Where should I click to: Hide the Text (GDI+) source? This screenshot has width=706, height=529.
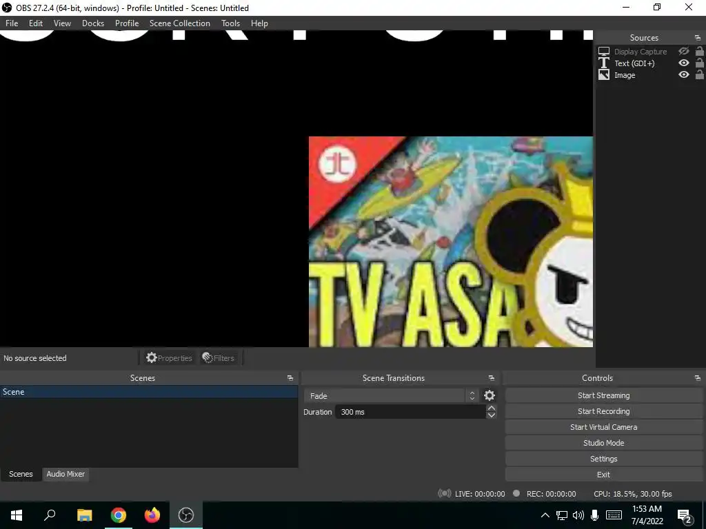pos(683,63)
